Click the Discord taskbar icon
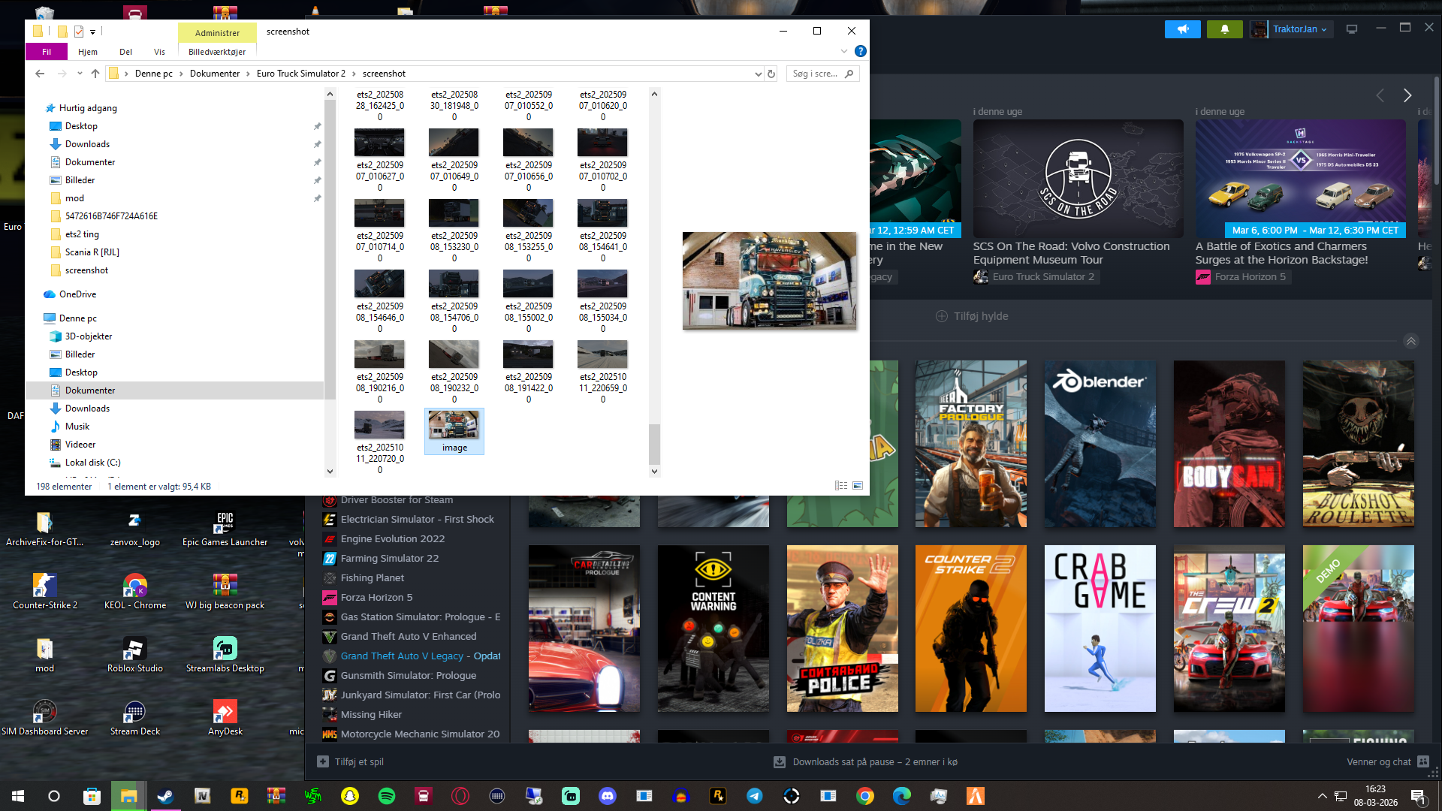Image resolution: width=1442 pixels, height=811 pixels. pos(608,796)
